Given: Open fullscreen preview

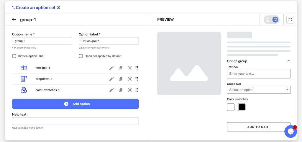Looking at the screenshot, I should point(290,19).
